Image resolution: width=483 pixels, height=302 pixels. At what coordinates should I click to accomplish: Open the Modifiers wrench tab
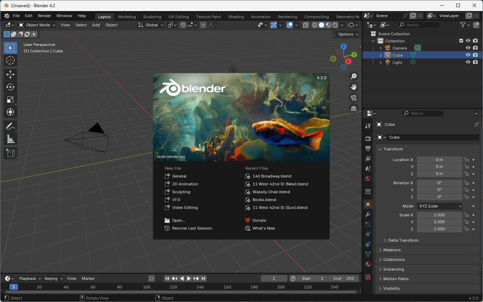(x=368, y=214)
